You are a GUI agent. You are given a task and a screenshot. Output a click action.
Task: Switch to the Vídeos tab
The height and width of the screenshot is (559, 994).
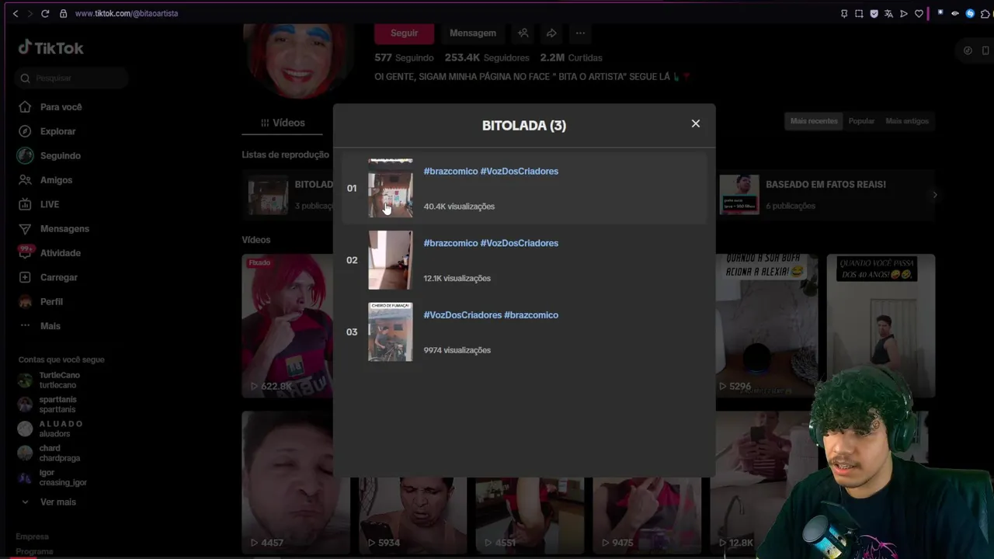coord(283,123)
